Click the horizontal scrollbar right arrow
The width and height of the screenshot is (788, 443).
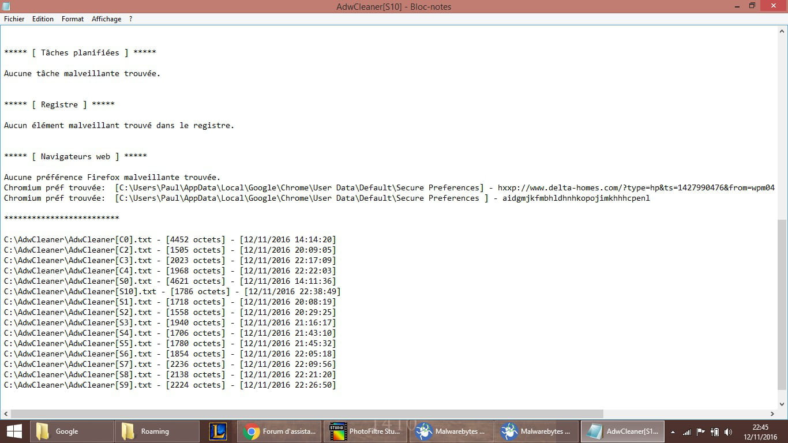point(772,414)
